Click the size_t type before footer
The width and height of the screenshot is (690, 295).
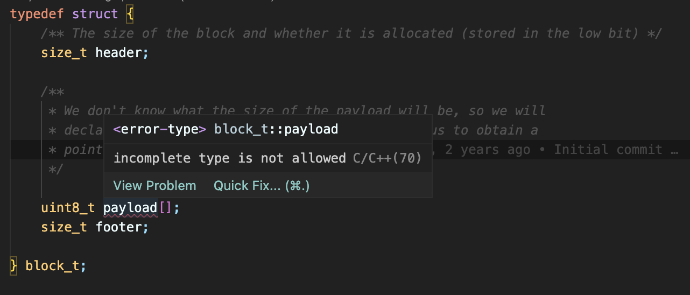pyautogui.click(x=64, y=227)
